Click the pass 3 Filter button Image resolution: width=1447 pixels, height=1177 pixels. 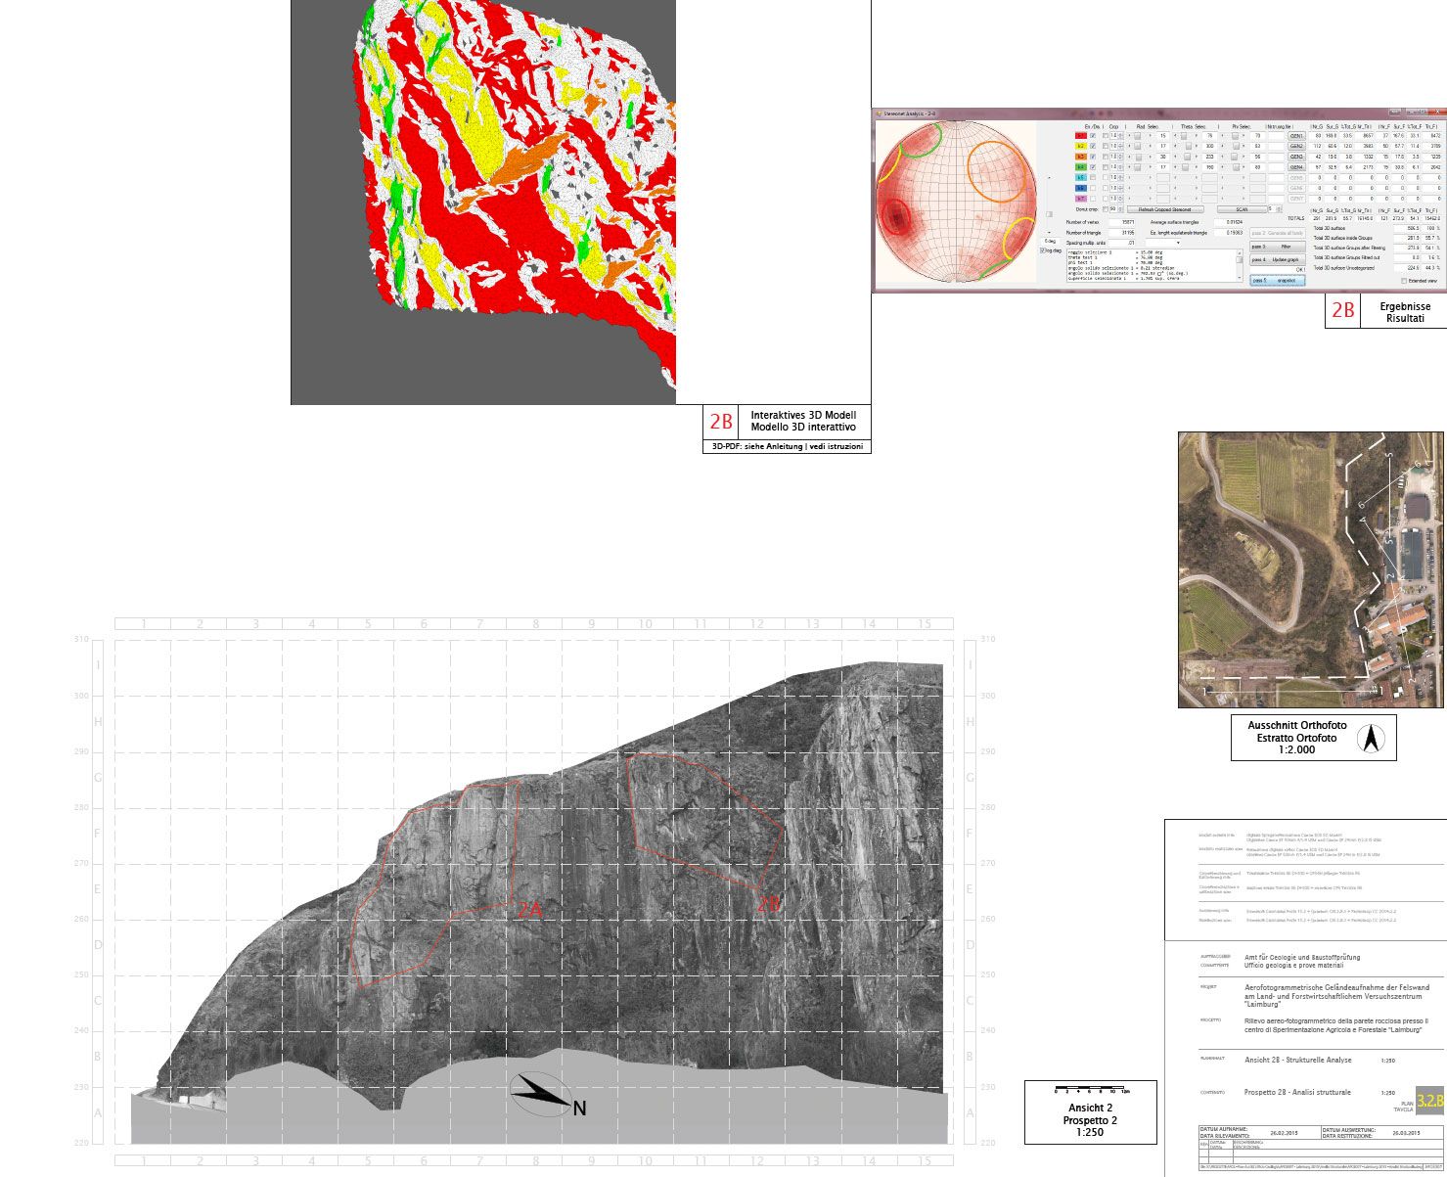1277,247
